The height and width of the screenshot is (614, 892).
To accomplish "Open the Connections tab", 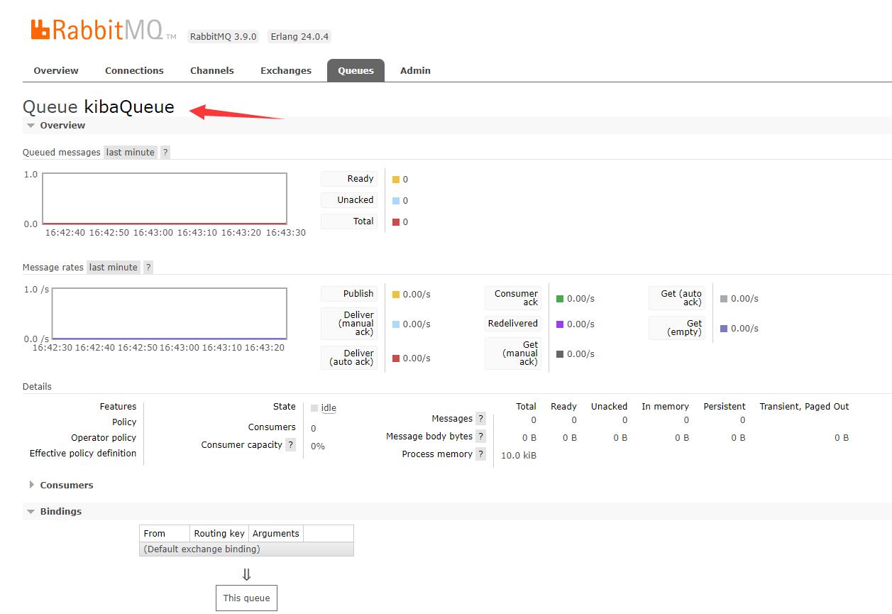I will (x=134, y=71).
